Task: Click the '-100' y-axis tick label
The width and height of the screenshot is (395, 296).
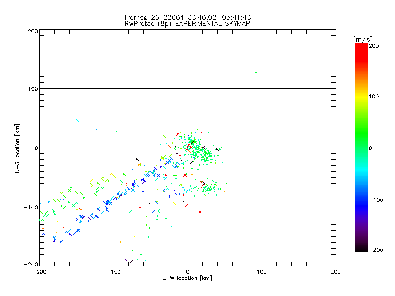Action: coord(31,207)
